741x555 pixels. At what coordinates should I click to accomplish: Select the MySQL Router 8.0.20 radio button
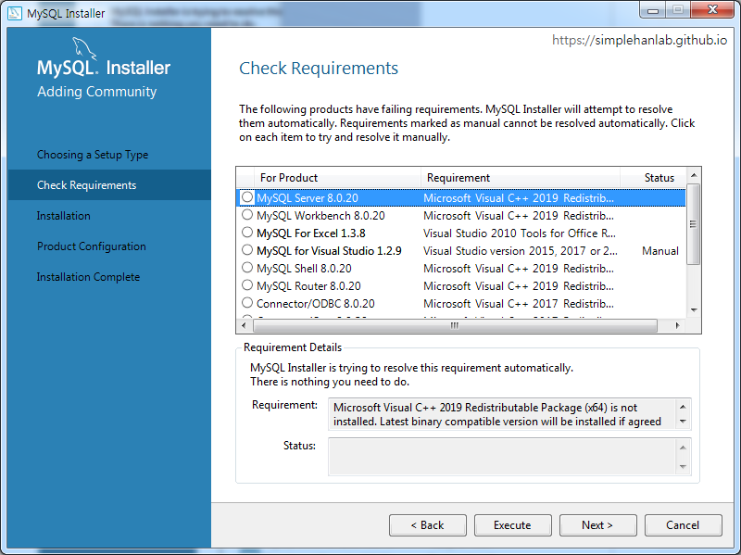[247, 285]
